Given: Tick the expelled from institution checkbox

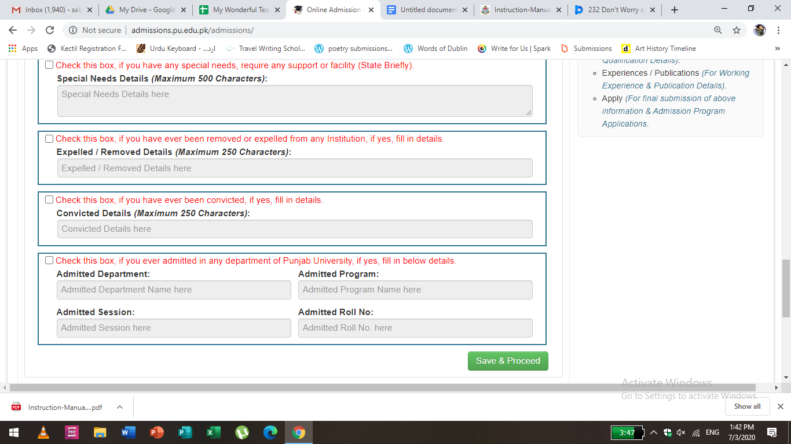Looking at the screenshot, I should coord(49,139).
